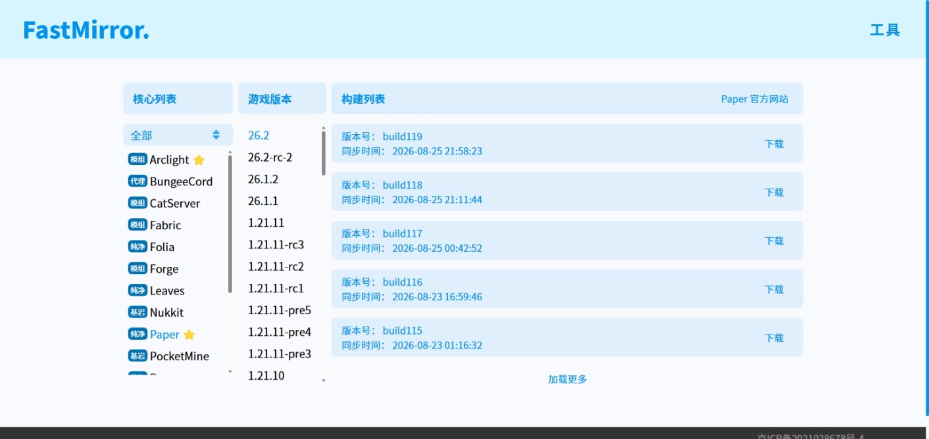The height and width of the screenshot is (439, 929).
Task: Click the 代理 badge next to BungeeCord
Action: tap(138, 181)
